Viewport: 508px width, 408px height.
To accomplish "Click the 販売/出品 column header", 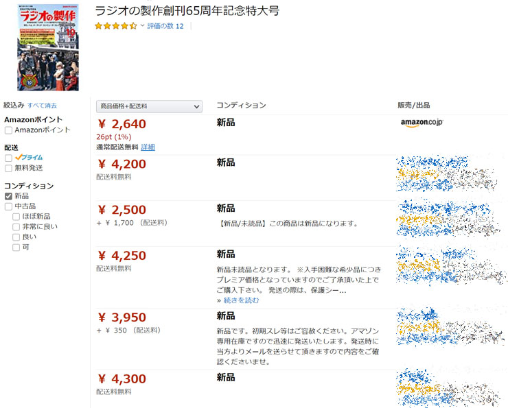I will (414, 105).
